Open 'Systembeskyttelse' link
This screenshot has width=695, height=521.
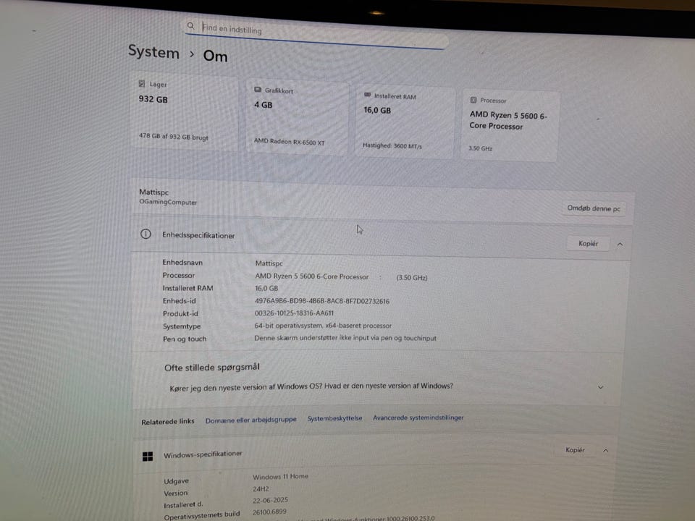pyautogui.click(x=334, y=418)
